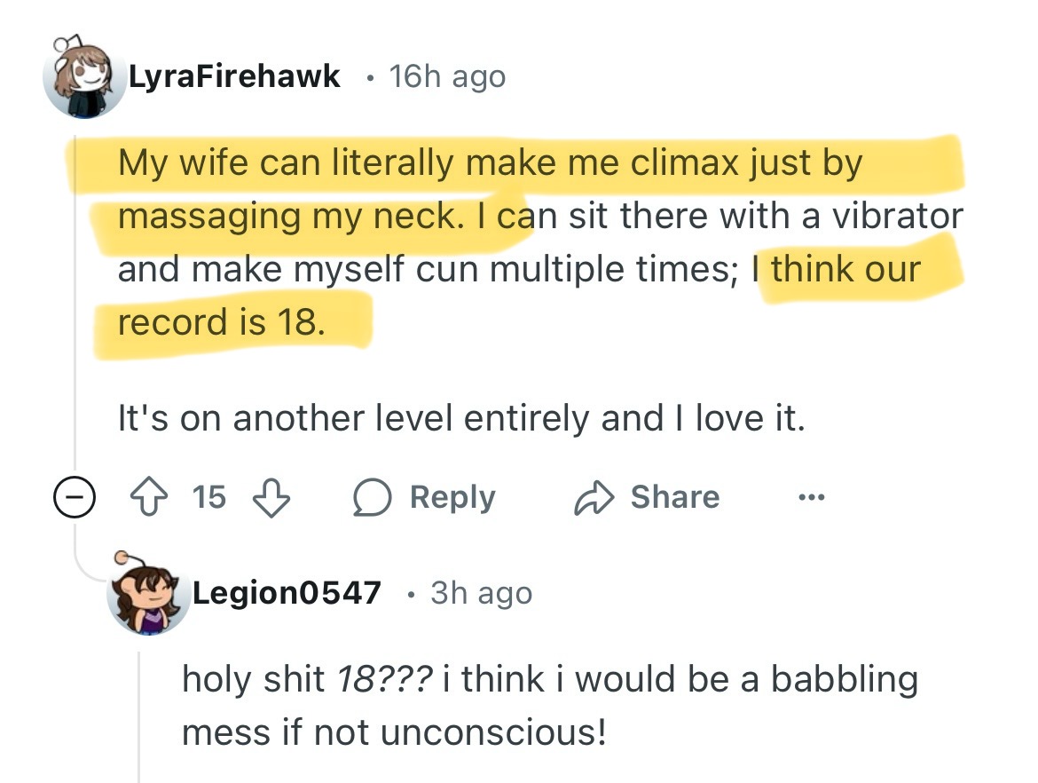Collapse Legion0547's reply via its thread line
The width and height of the screenshot is (1038, 783).
(x=139, y=716)
